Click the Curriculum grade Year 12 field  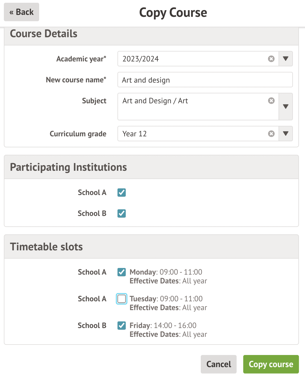pyautogui.click(x=193, y=134)
